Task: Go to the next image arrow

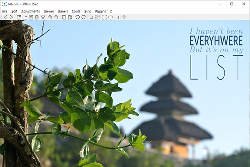Action: point(11,17)
